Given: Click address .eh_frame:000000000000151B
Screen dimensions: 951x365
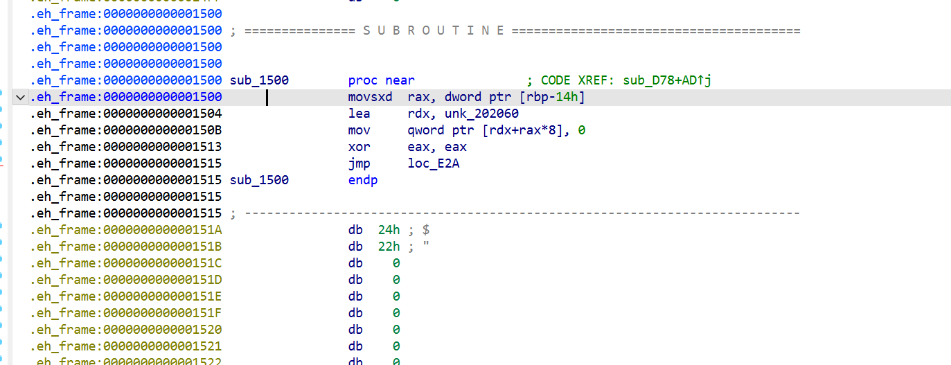Looking at the screenshot, I should pos(126,247).
